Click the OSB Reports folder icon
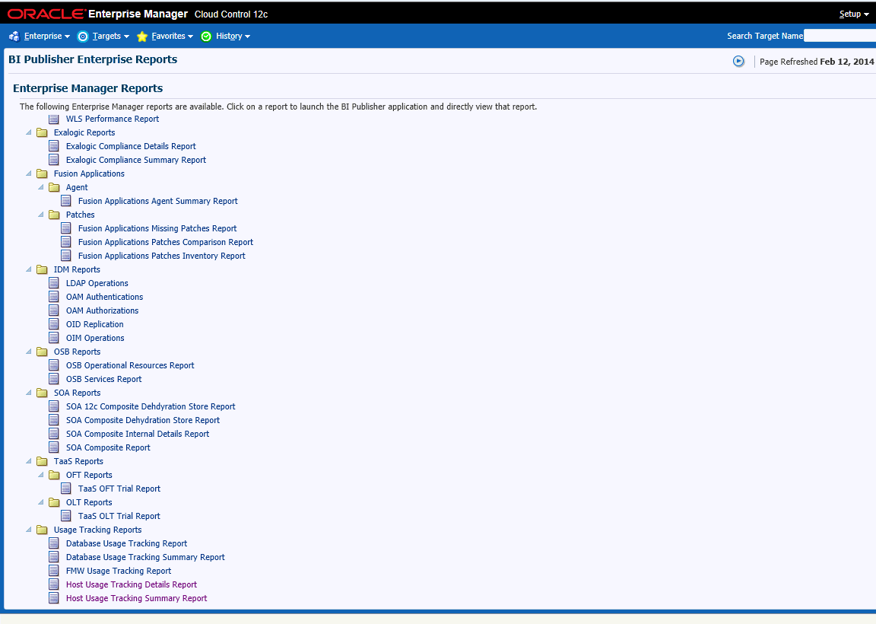 [42, 352]
